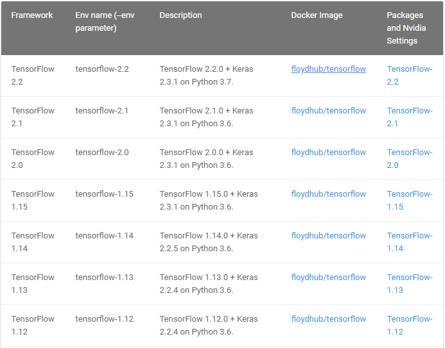This screenshot has width=445, height=348.
Task: Select the TensorFlow-1.14 packages link
Action: pos(409,242)
